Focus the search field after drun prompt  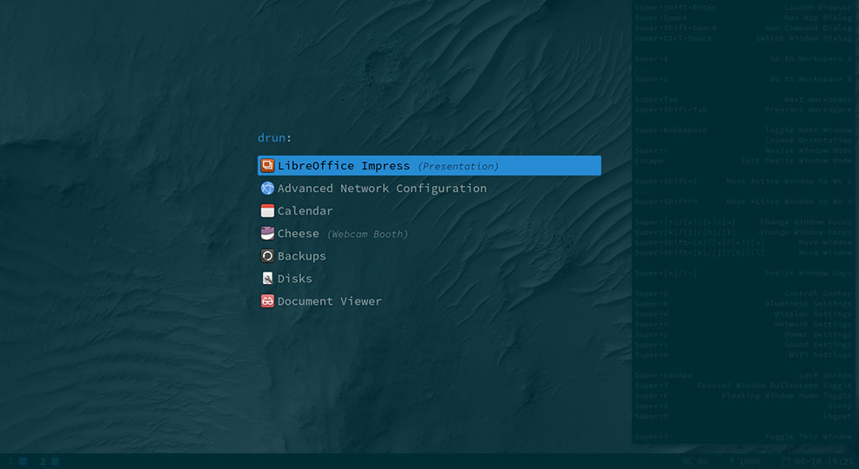pyautogui.click(x=447, y=137)
